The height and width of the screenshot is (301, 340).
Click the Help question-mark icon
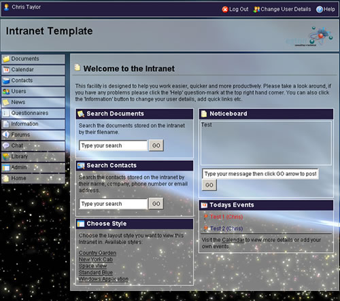click(x=320, y=10)
